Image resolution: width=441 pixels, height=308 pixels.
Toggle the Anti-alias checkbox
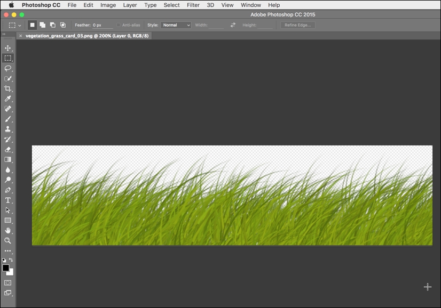pyautogui.click(x=119, y=25)
